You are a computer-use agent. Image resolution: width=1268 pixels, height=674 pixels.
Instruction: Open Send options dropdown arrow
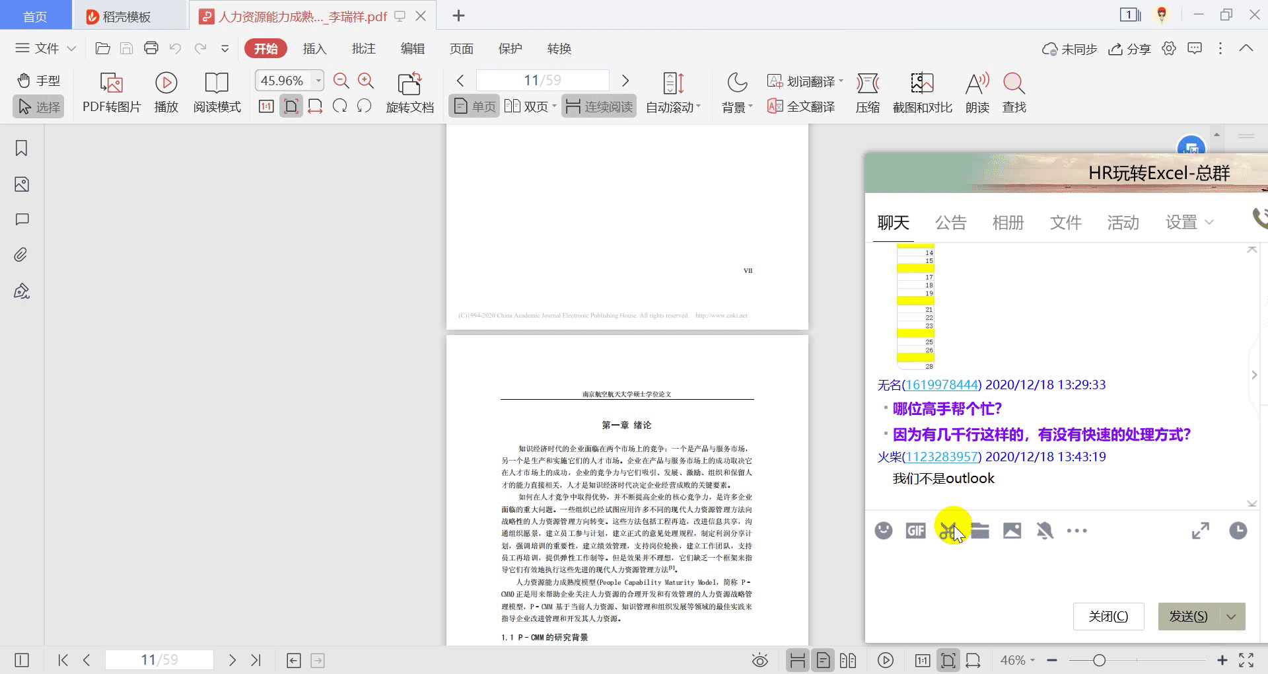tap(1231, 617)
